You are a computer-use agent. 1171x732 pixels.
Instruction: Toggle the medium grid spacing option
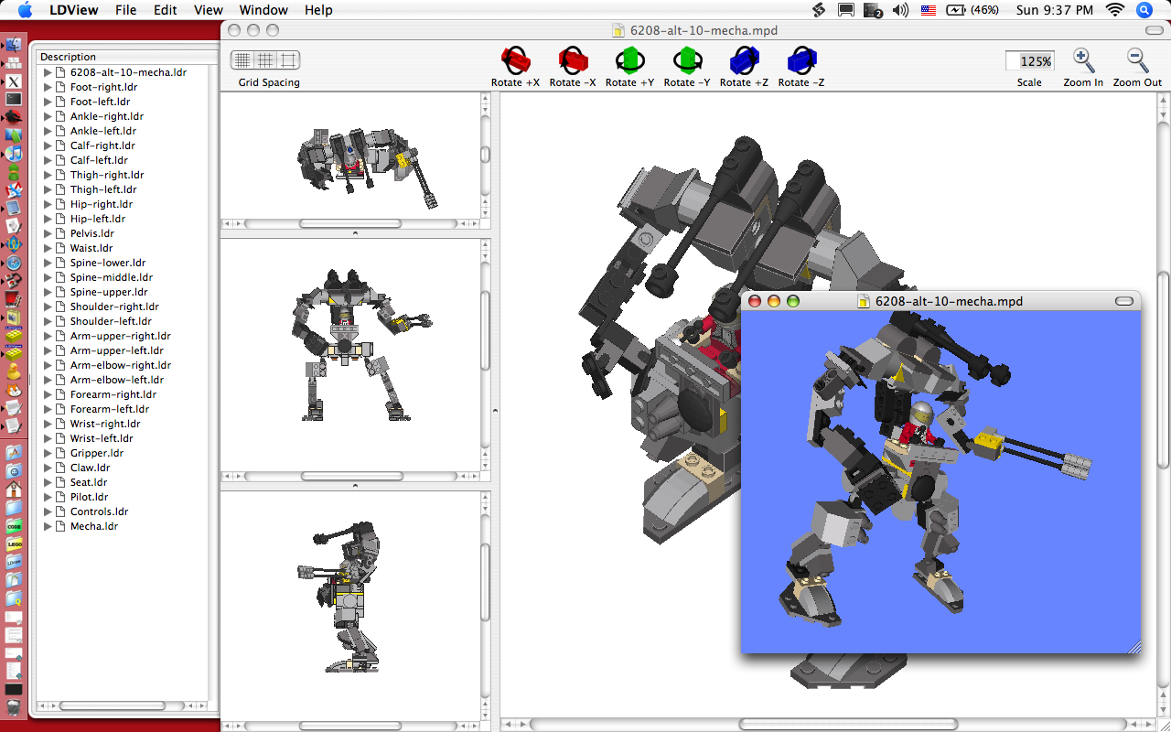pyautogui.click(x=264, y=59)
